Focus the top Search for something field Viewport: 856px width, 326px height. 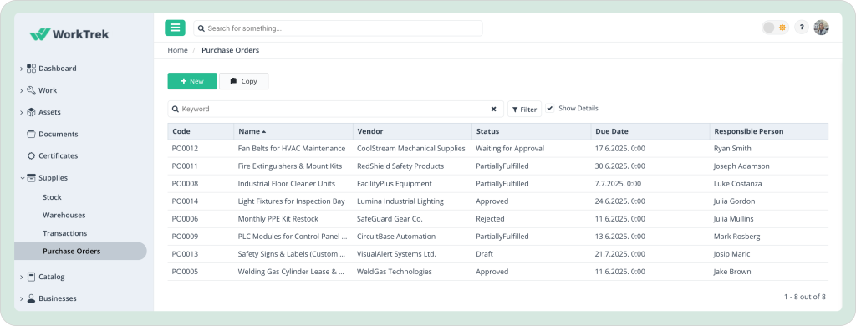338,28
